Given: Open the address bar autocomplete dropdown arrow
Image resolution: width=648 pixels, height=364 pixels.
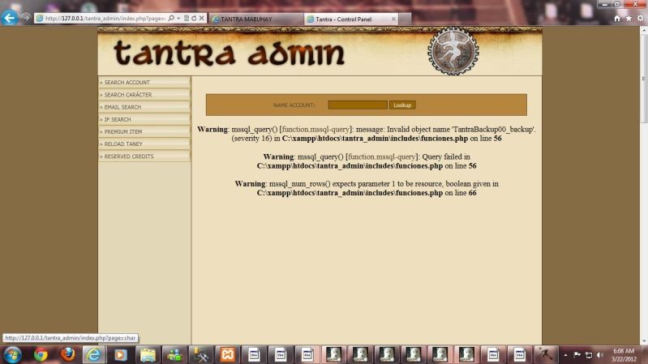Looking at the screenshot, I should 178,19.
